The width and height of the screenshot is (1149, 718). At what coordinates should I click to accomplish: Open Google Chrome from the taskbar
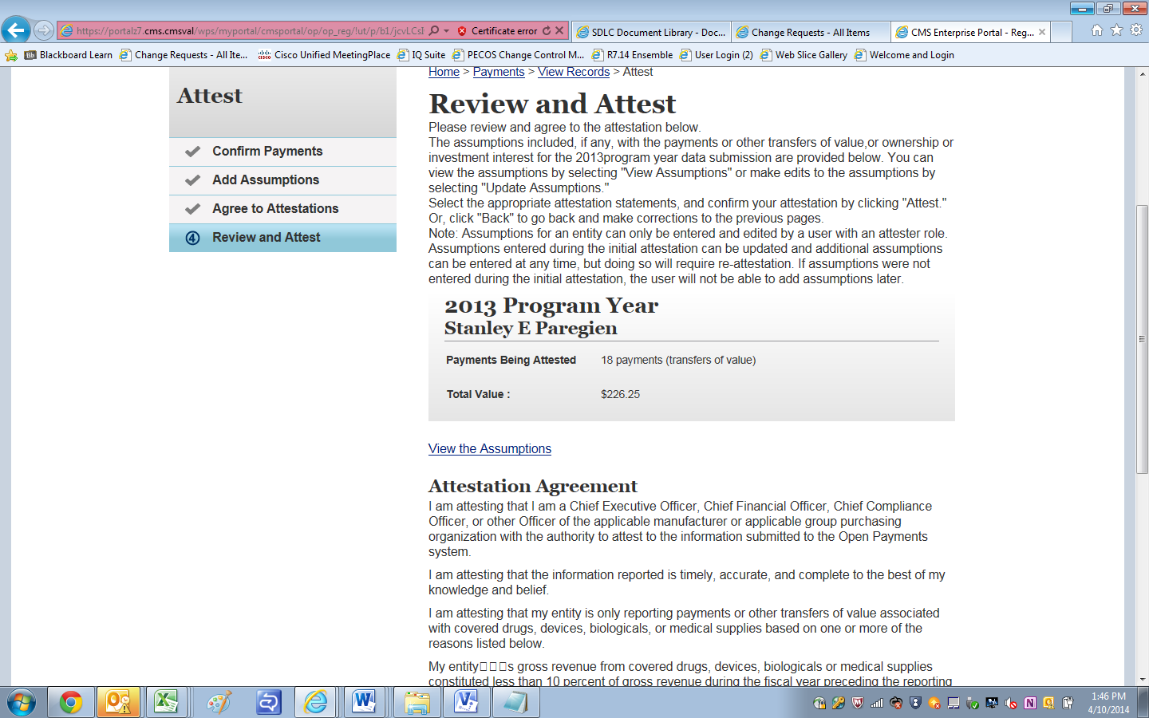pyautogui.click(x=71, y=702)
